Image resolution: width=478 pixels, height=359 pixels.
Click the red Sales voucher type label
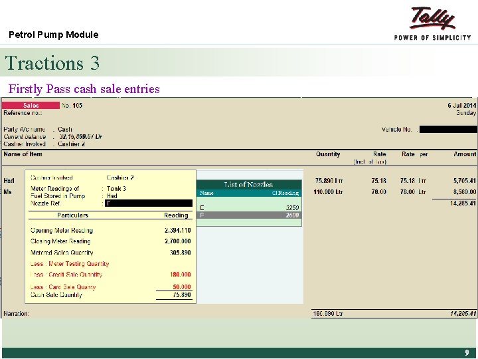(x=31, y=105)
